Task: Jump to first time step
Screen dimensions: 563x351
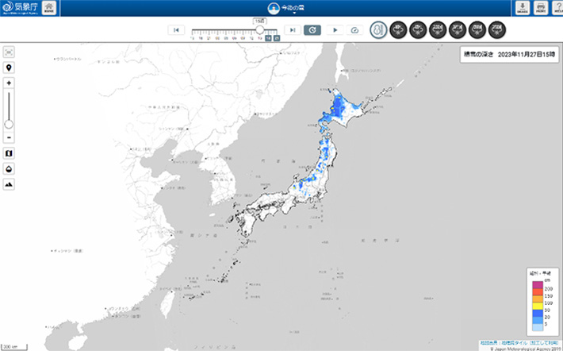Action: pyautogui.click(x=178, y=29)
